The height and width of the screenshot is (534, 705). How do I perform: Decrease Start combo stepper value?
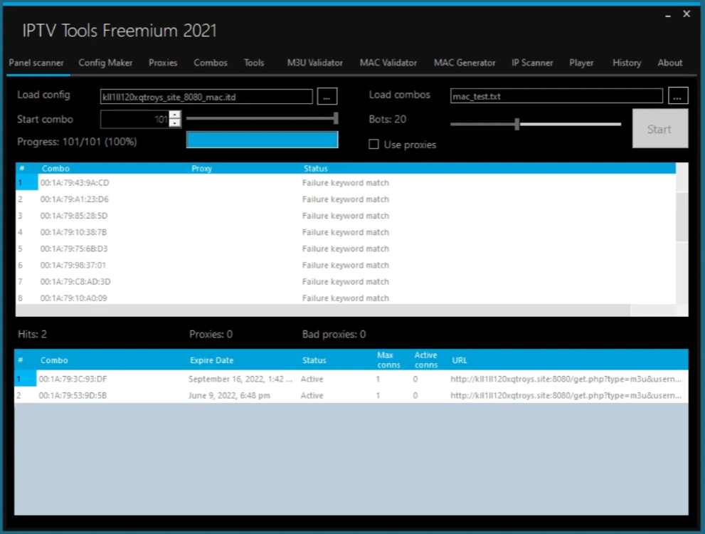tap(175, 123)
